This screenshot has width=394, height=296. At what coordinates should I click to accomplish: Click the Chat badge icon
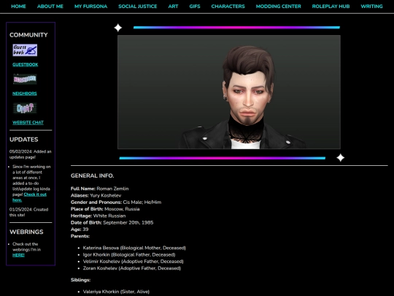coord(25,108)
